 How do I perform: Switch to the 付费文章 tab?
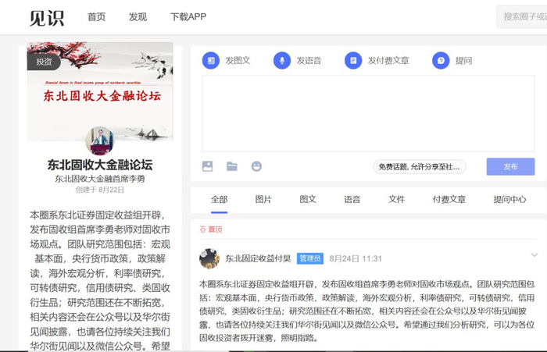point(449,199)
